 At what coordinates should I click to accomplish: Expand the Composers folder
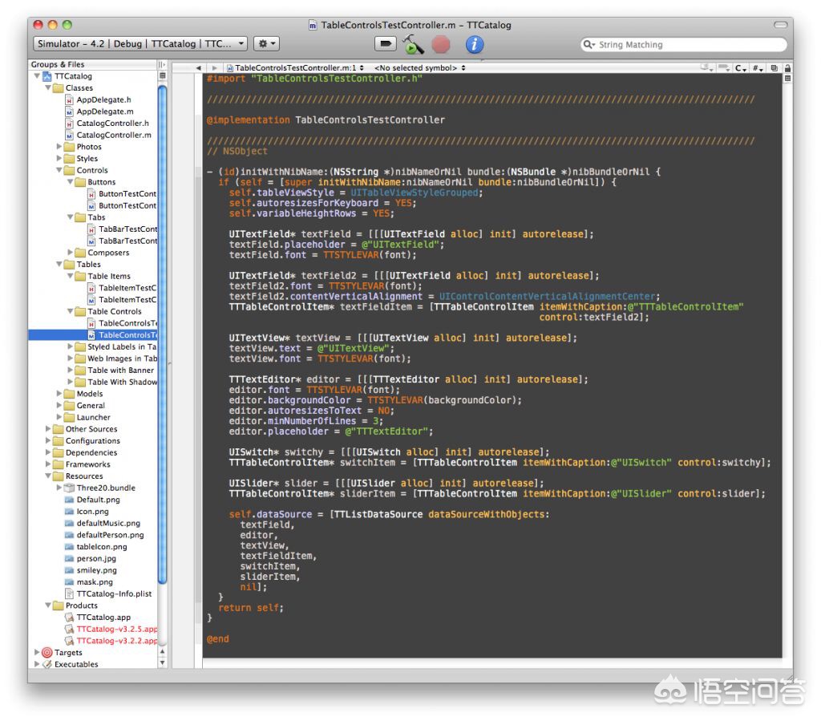[x=71, y=253]
